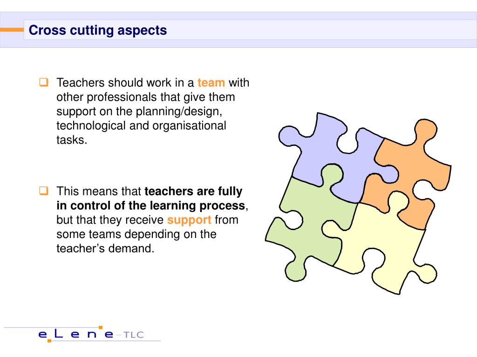Click the orange bar left of title
Image resolution: width=477 pixels, height=357 pixels.
click(x=12, y=30)
